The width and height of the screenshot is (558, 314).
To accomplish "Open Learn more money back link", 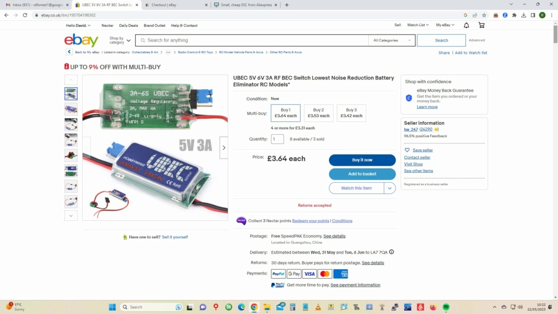I will 427,107.
